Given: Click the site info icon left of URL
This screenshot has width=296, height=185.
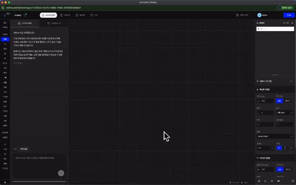Looking at the screenshot, I should point(3,8).
